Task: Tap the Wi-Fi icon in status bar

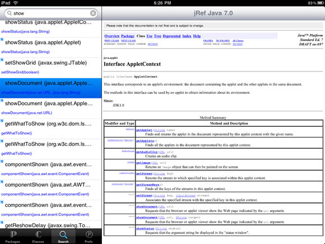Action: point(16,3)
